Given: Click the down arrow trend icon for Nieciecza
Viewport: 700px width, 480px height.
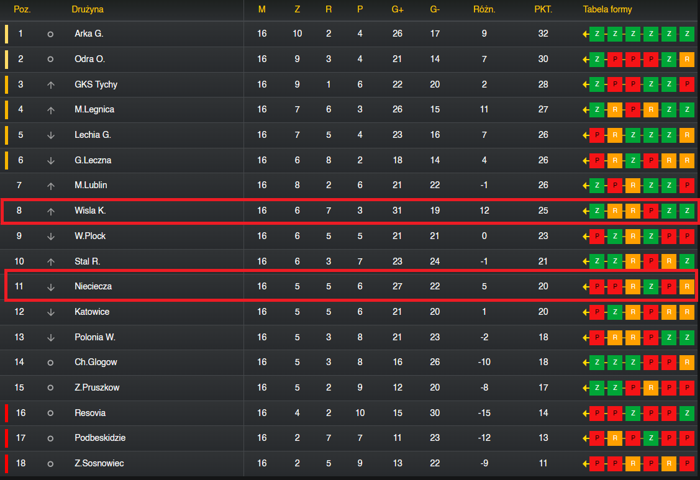Looking at the screenshot, I should click(51, 287).
